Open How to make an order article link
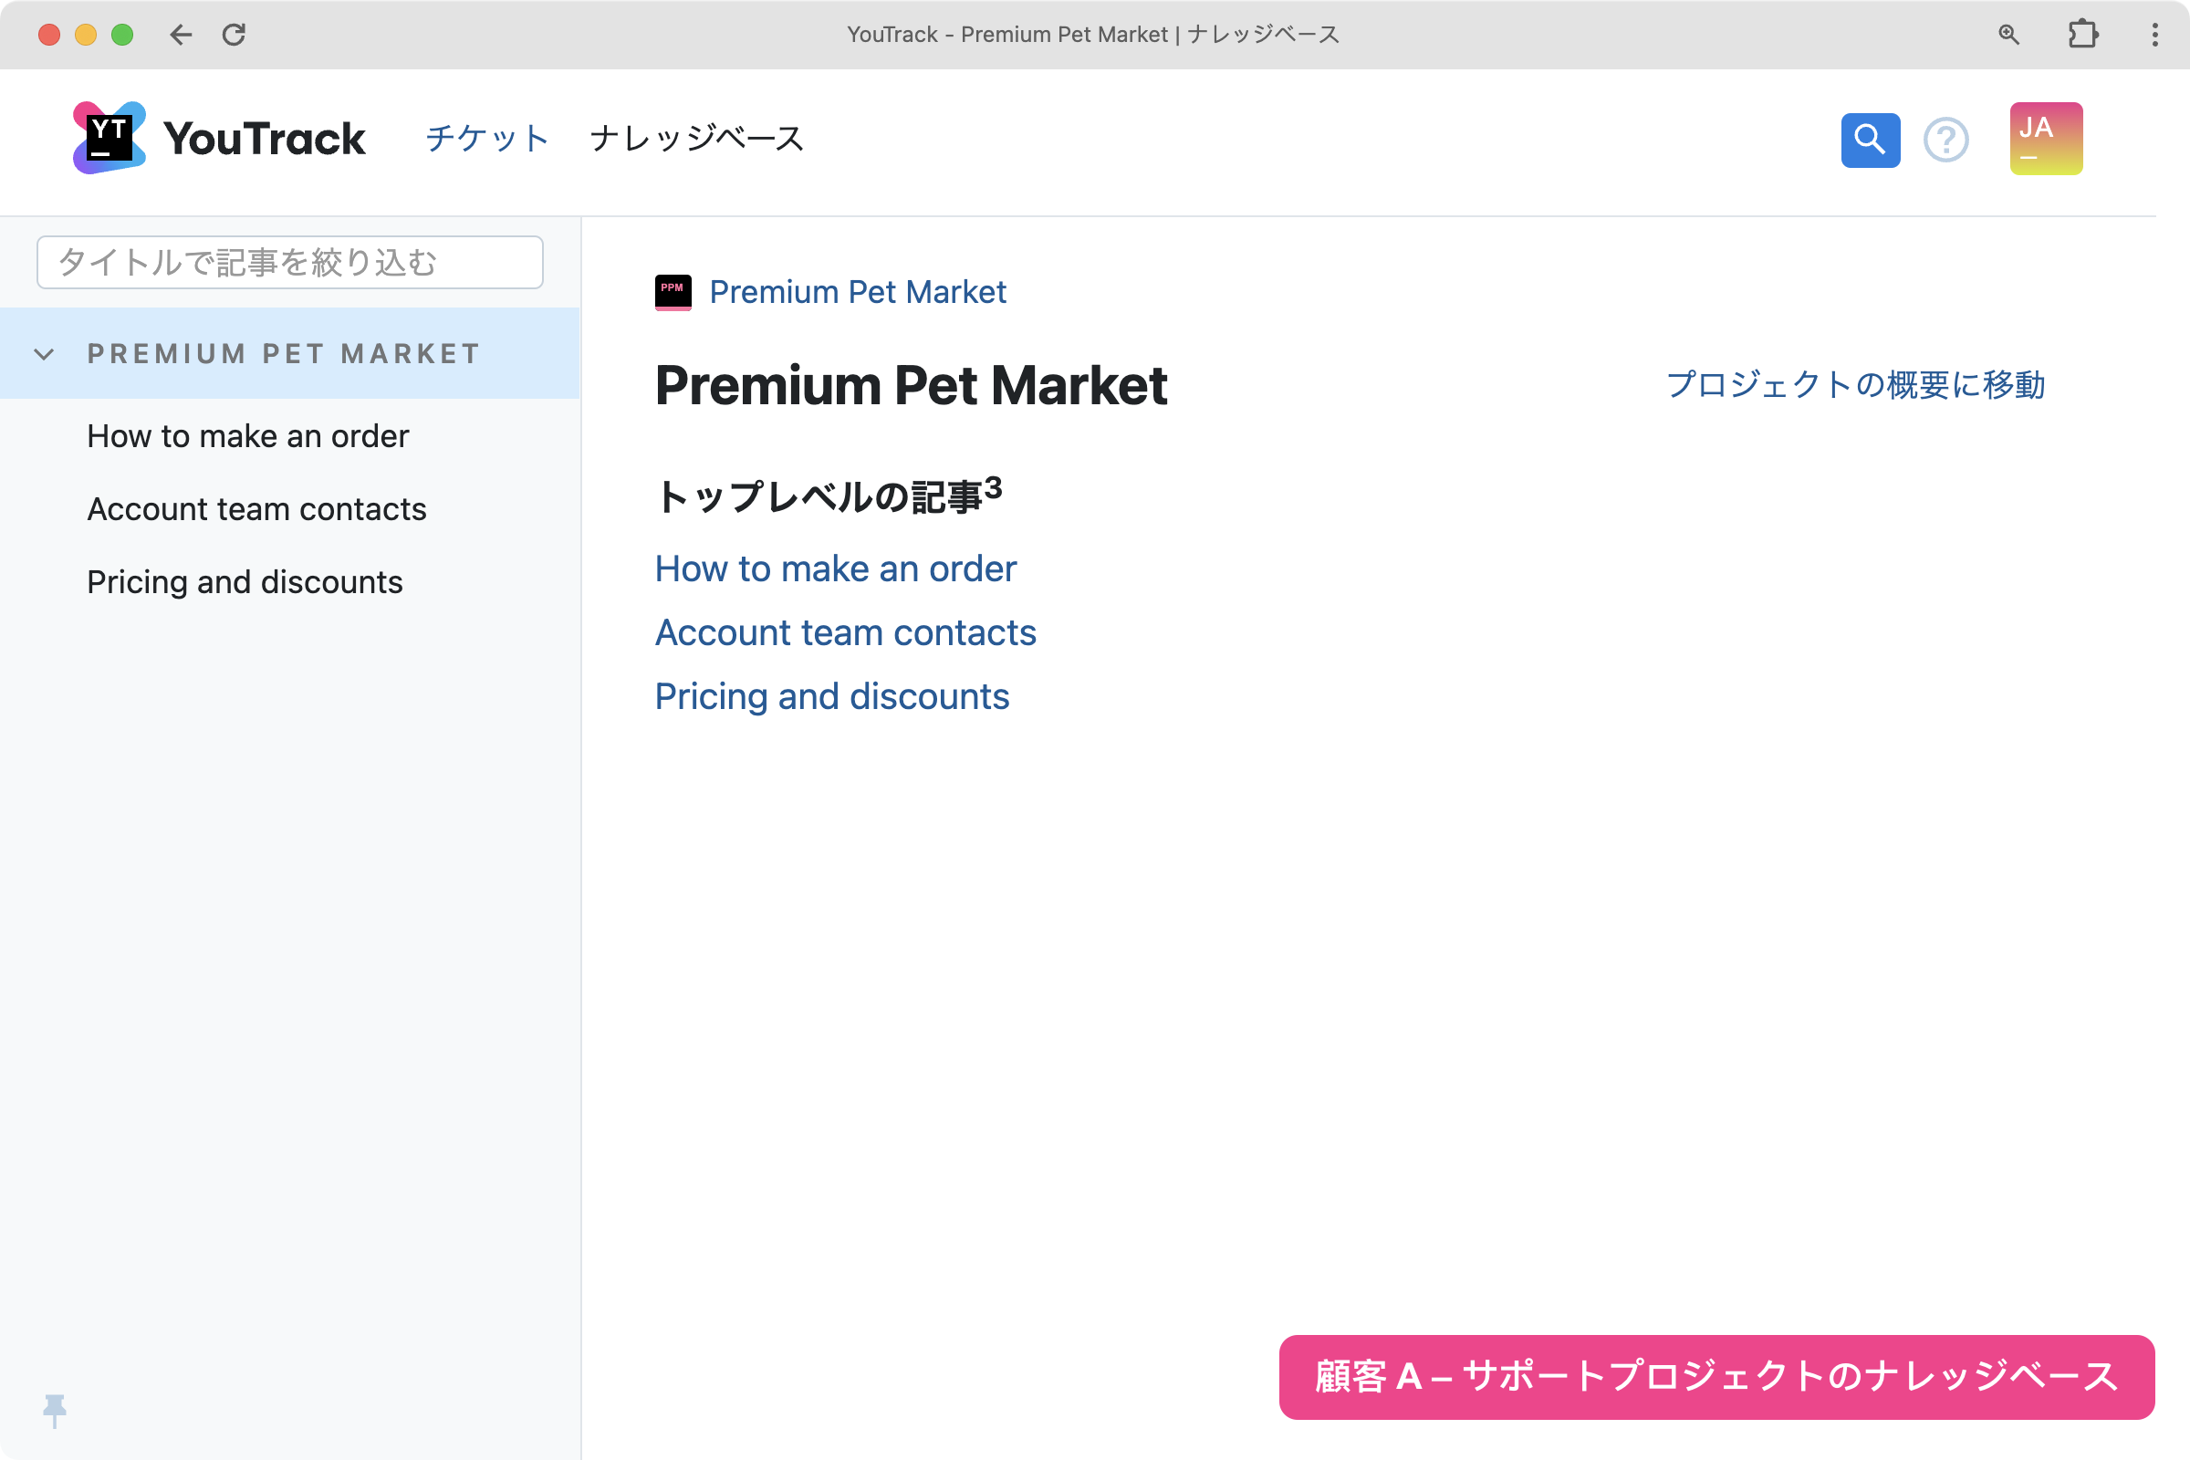Image resolution: width=2190 pixels, height=1460 pixels. [835, 568]
